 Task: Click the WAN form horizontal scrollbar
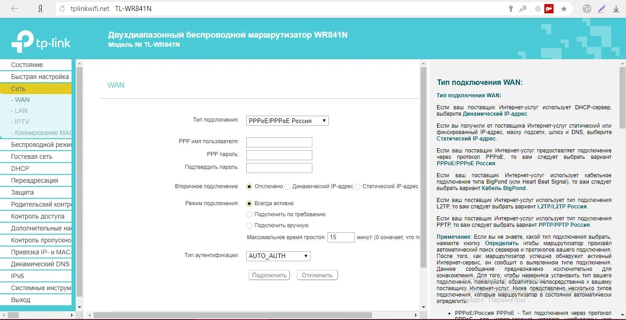point(232,315)
